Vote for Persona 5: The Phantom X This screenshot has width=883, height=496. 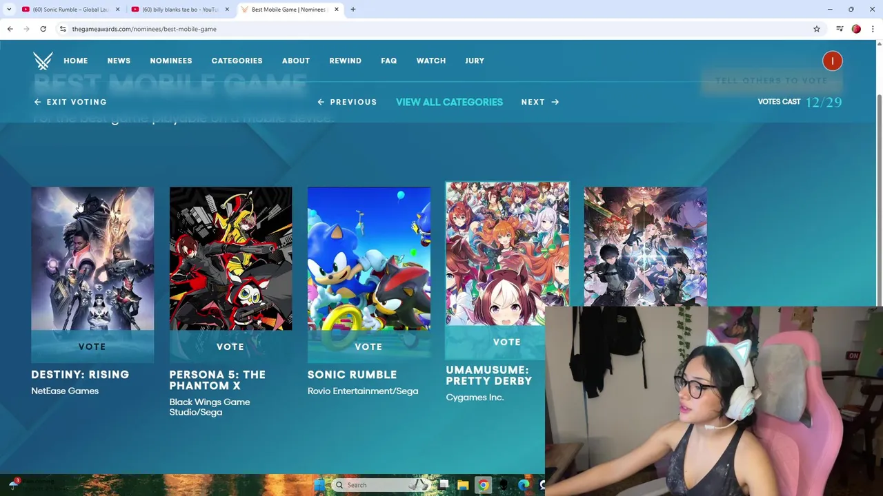click(230, 347)
